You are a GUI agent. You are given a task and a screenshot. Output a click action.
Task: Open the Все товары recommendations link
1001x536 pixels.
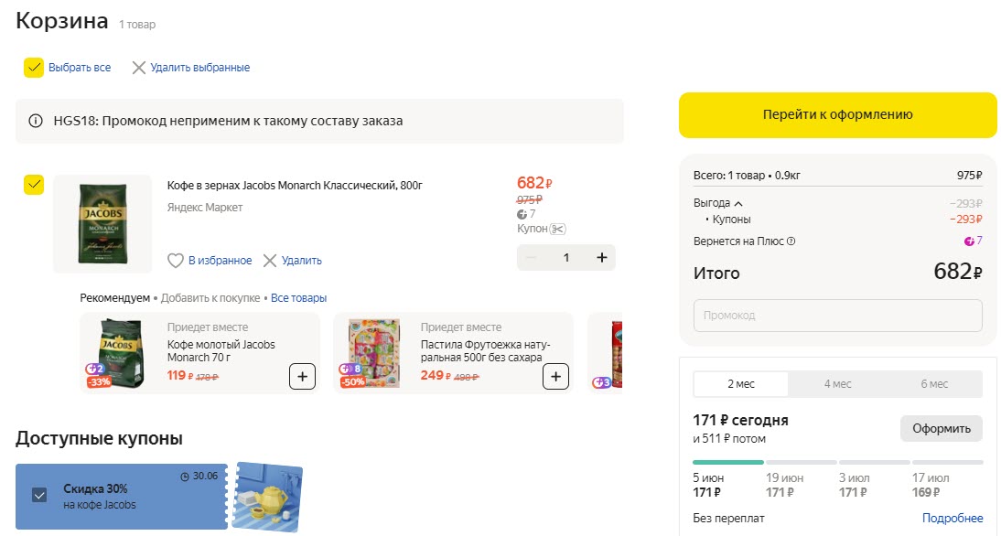298,298
